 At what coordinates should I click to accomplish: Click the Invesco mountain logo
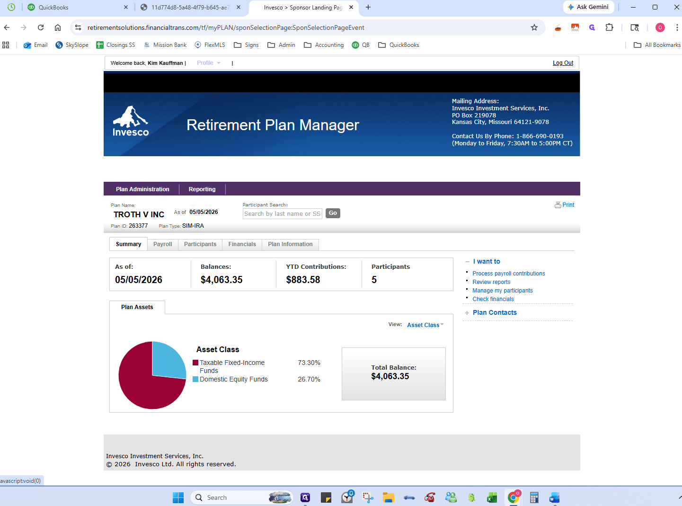131,121
